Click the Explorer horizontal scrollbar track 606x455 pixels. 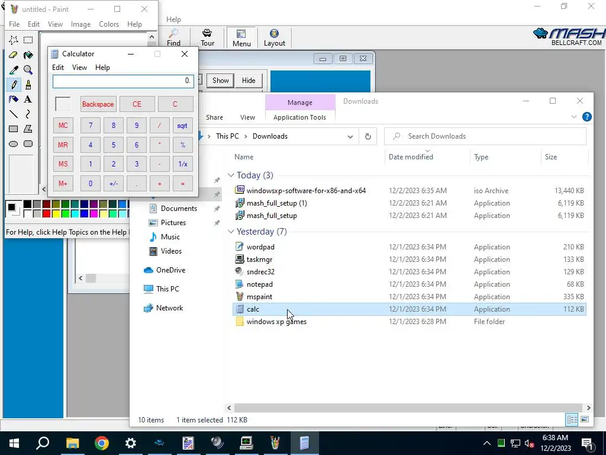coord(408,408)
